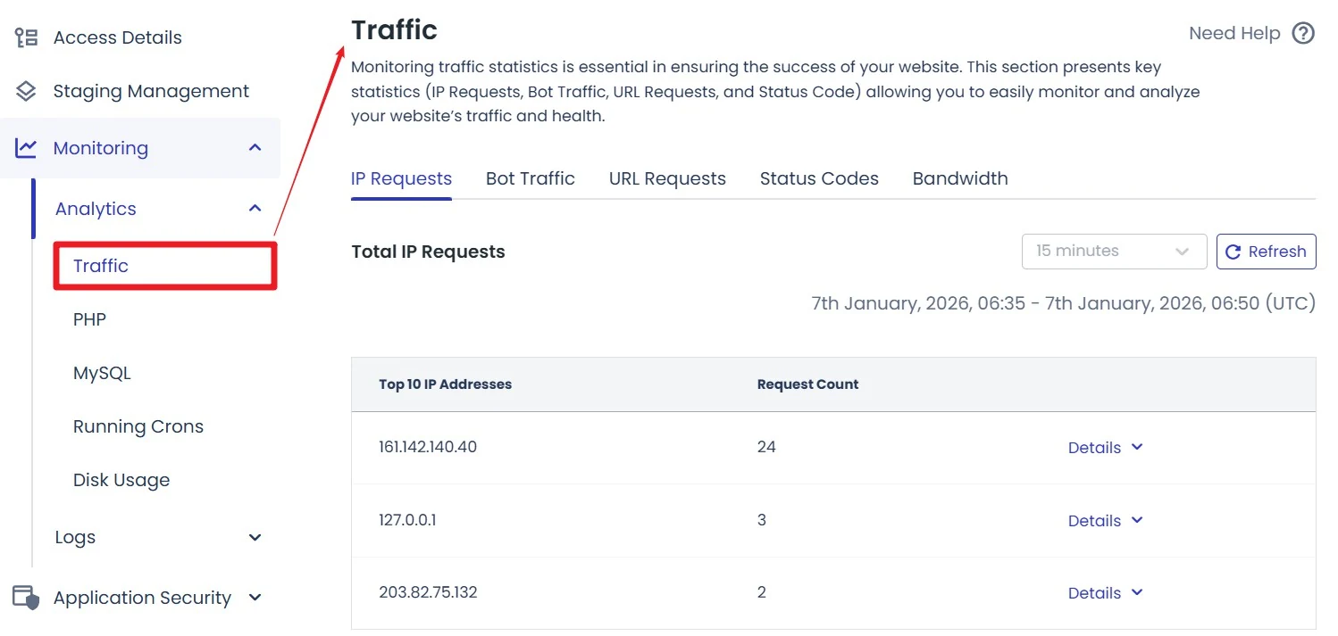Click the 7th January 2026 date range text
The width and height of the screenshot is (1338, 636).
click(1064, 303)
